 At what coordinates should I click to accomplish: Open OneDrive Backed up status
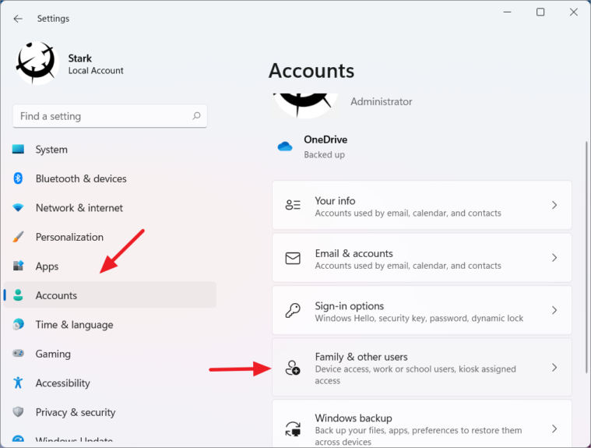[x=325, y=146]
